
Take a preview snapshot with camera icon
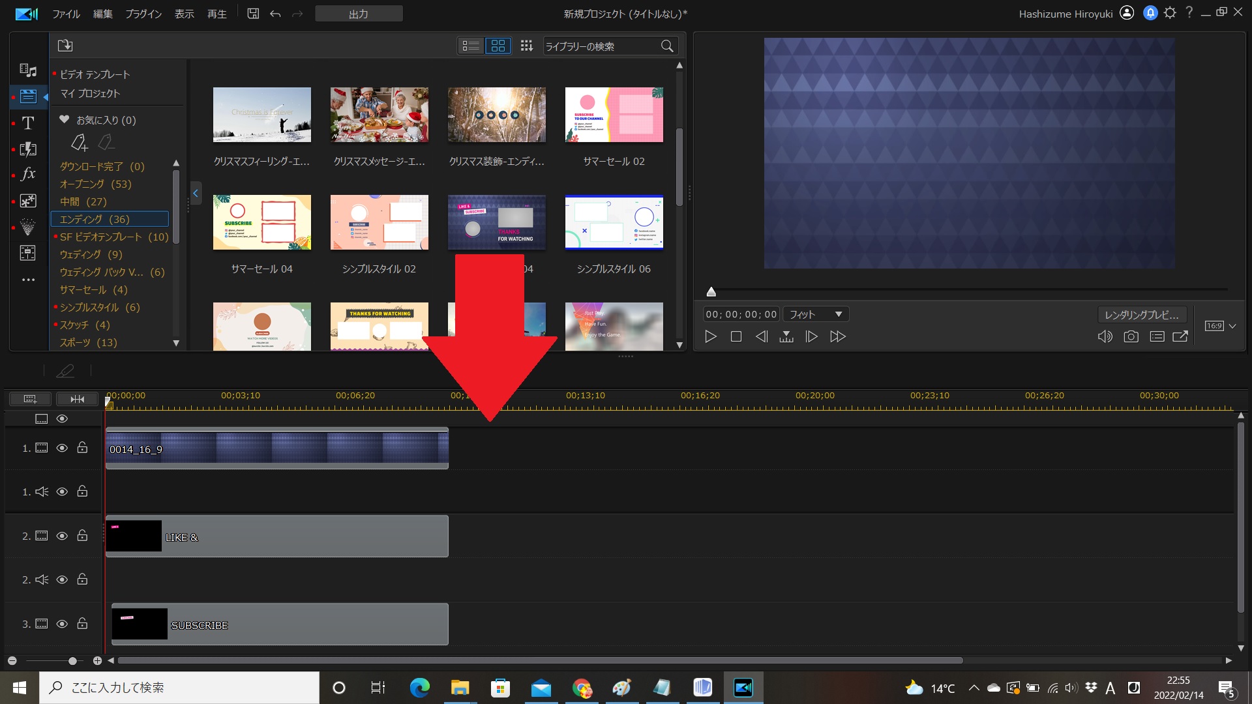point(1131,336)
